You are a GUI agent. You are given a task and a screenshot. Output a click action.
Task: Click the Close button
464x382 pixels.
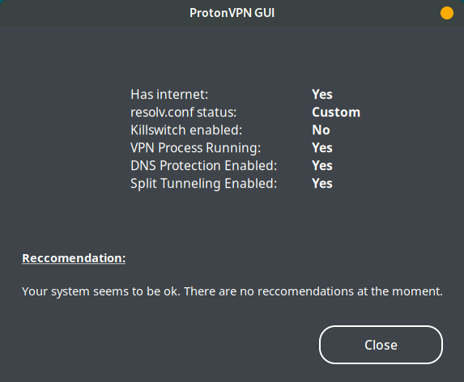pyautogui.click(x=381, y=345)
